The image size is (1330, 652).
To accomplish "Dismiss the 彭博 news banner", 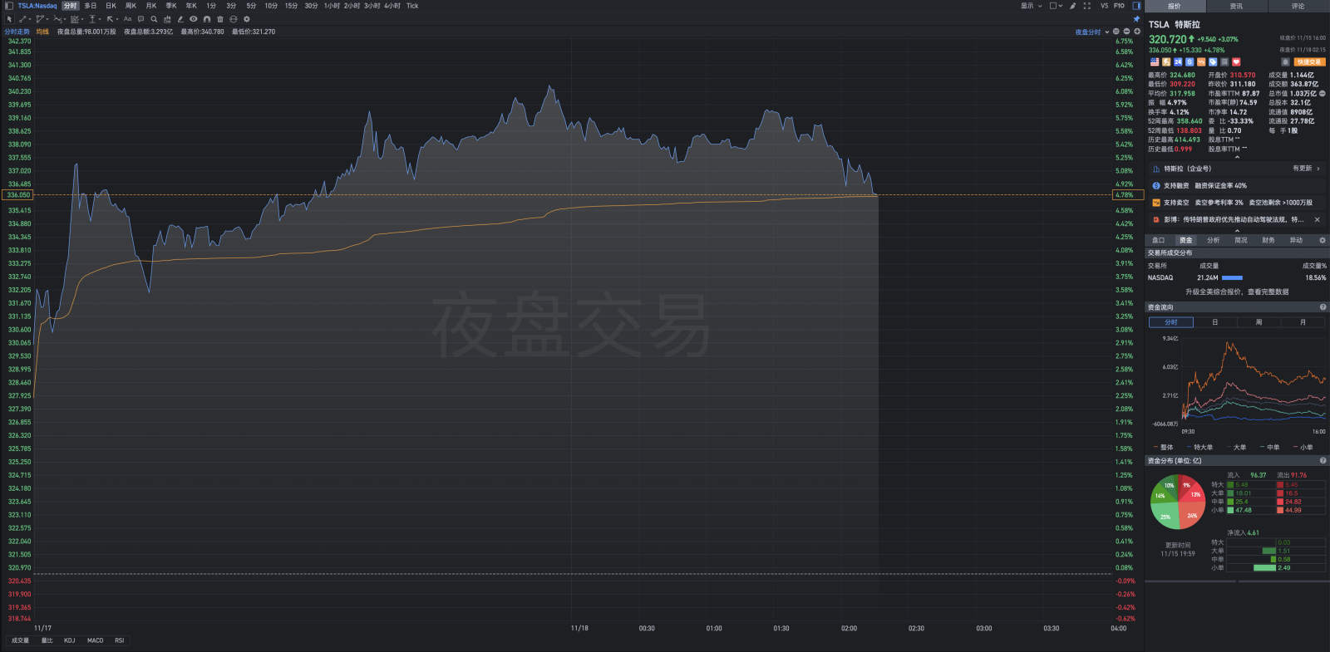I will point(1317,220).
